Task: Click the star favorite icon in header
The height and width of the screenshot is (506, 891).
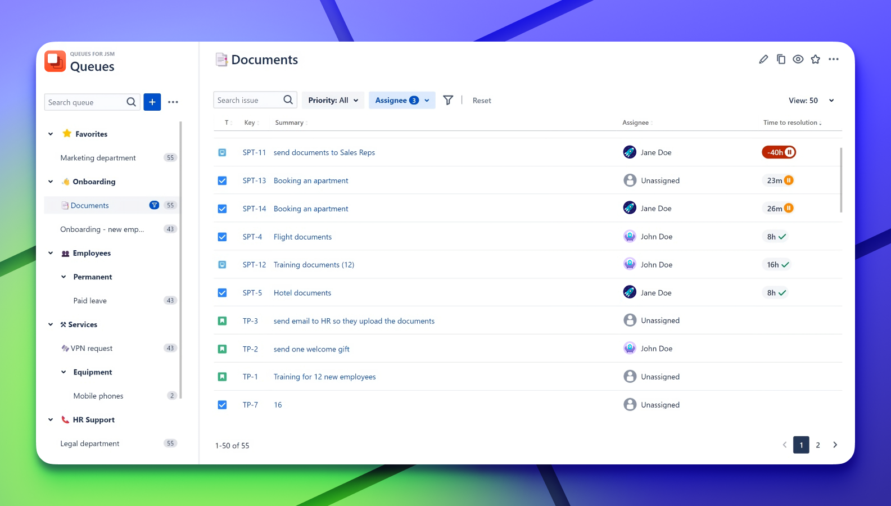Action: pyautogui.click(x=816, y=59)
